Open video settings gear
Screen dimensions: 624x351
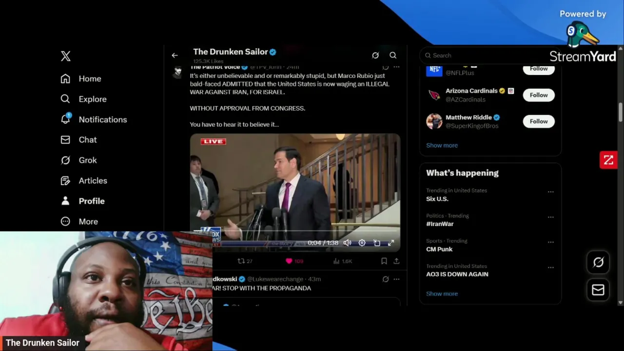click(x=362, y=243)
